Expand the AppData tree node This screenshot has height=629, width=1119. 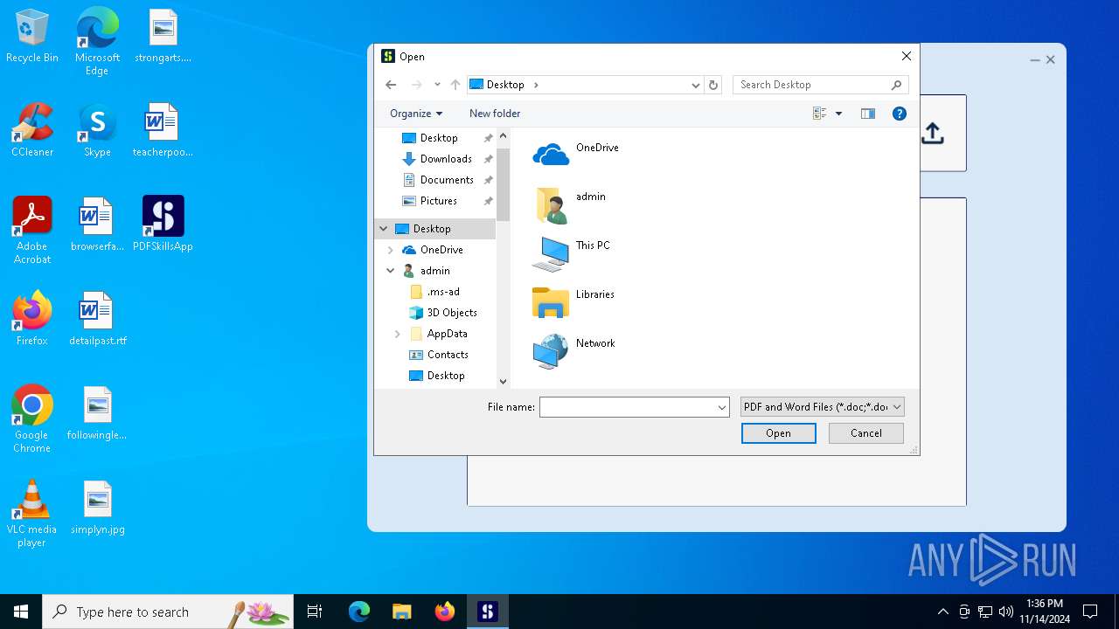(x=397, y=334)
